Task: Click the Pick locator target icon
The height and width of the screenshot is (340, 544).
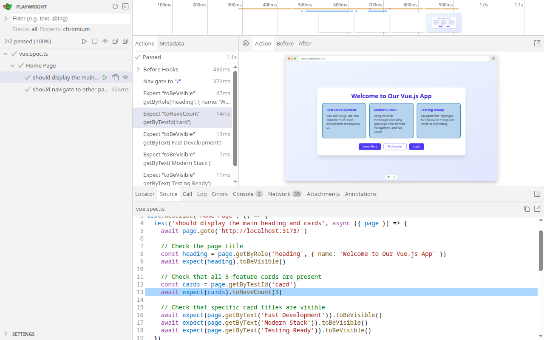Action: click(x=246, y=43)
